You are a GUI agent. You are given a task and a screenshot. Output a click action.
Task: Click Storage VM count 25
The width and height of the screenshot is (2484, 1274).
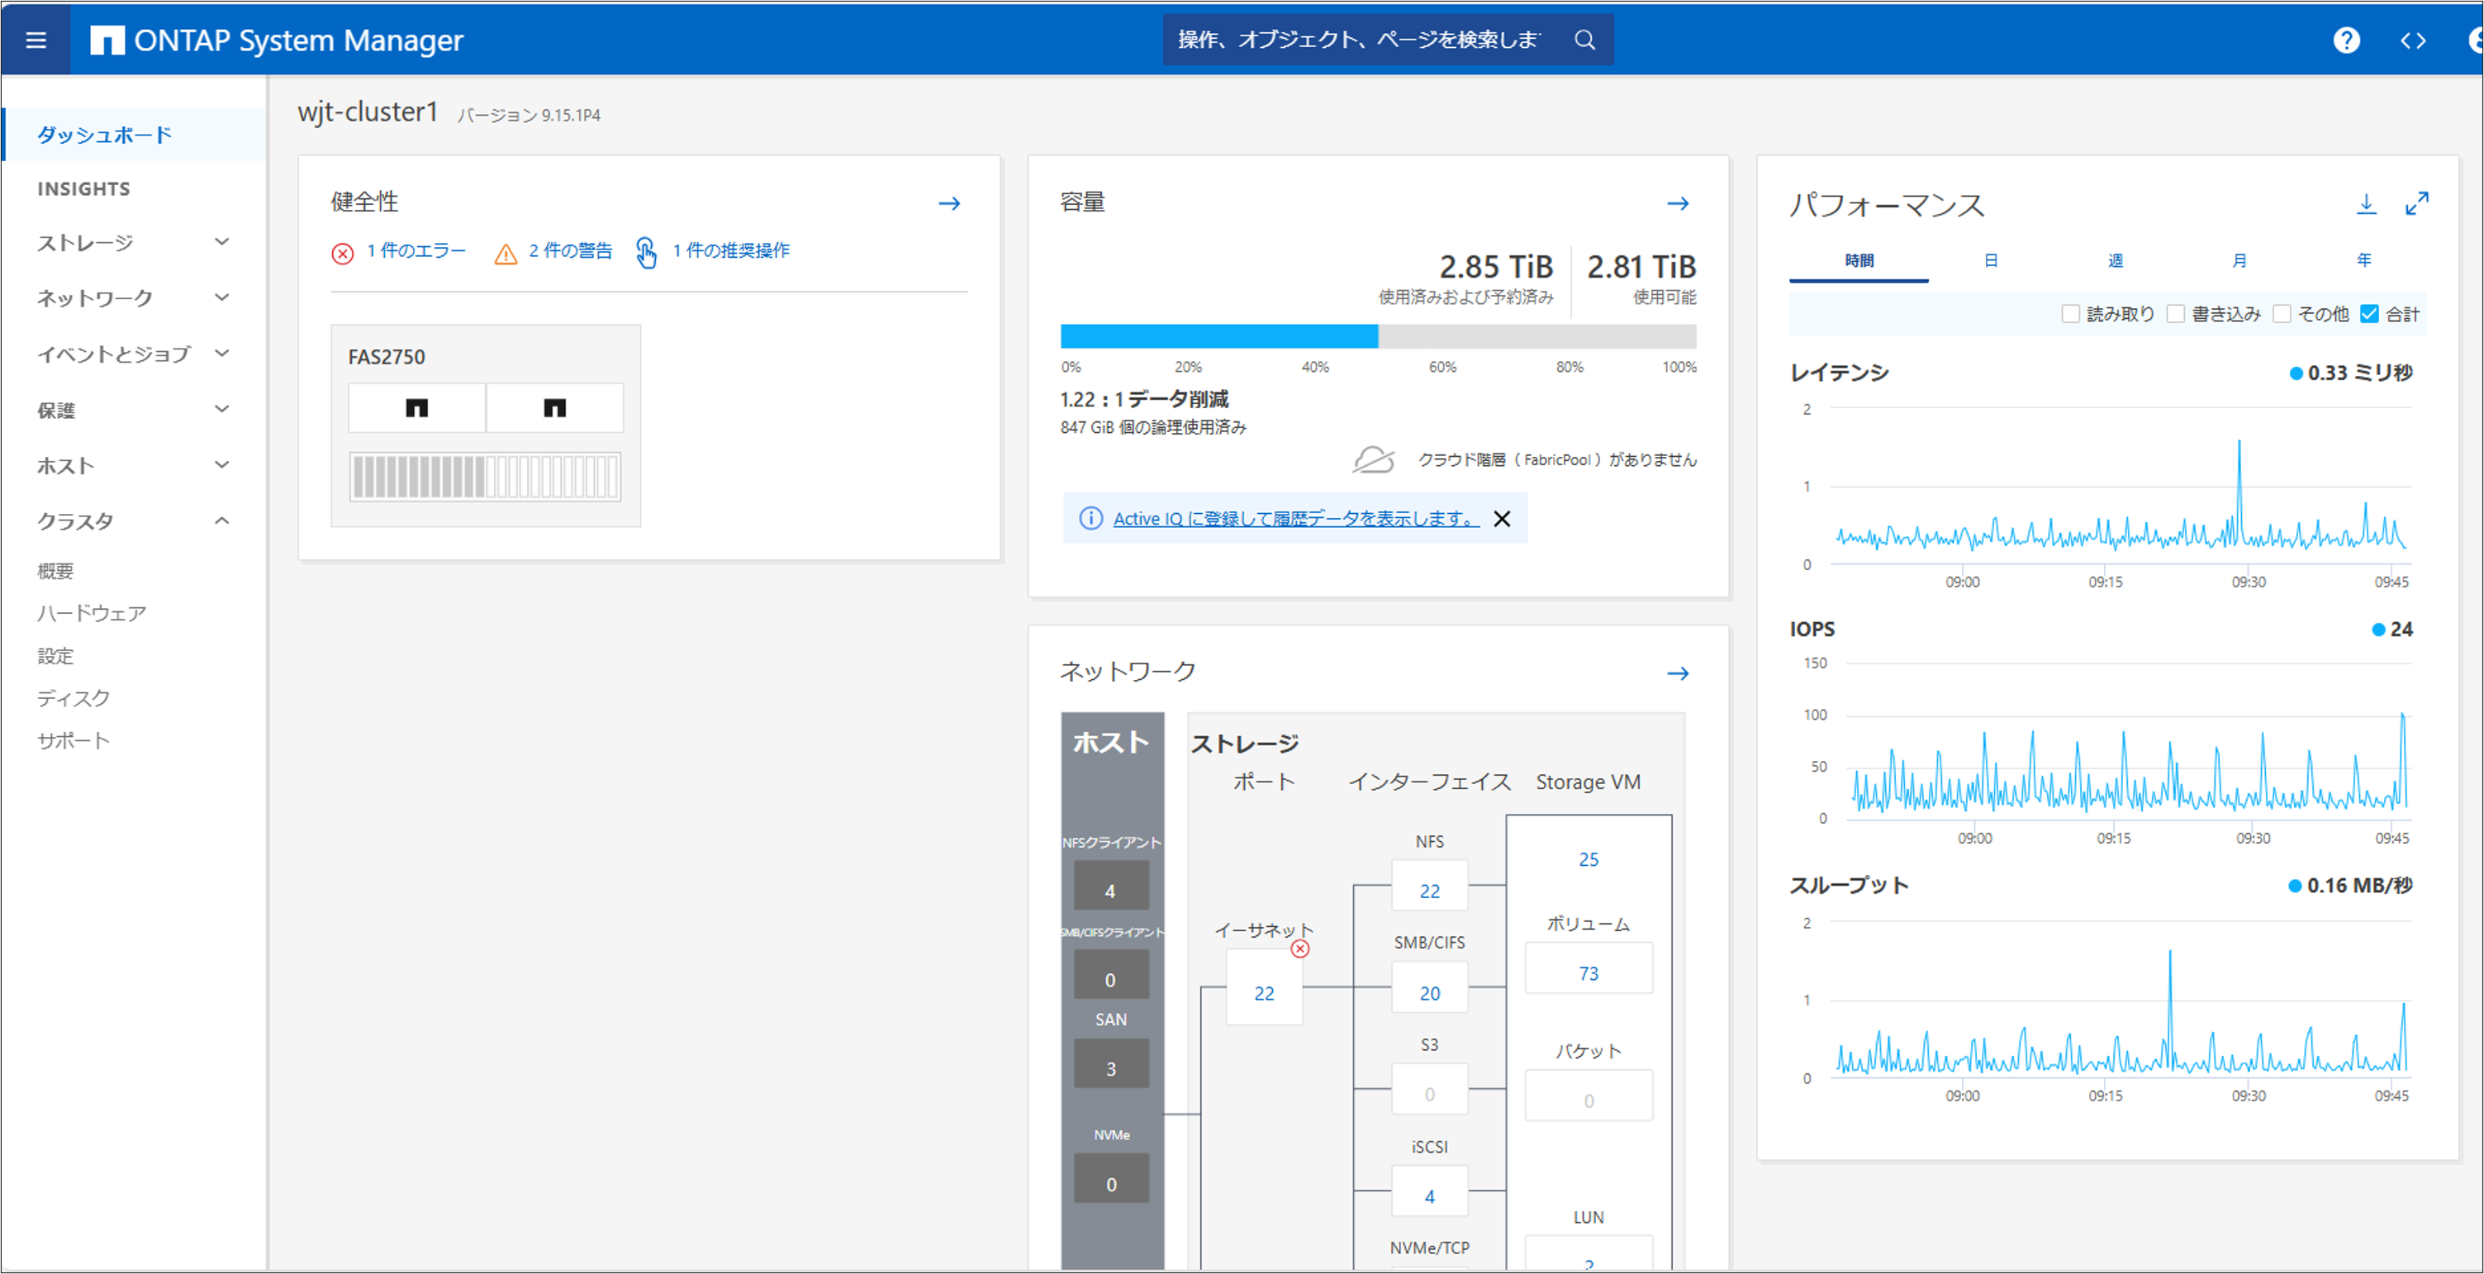click(1589, 858)
